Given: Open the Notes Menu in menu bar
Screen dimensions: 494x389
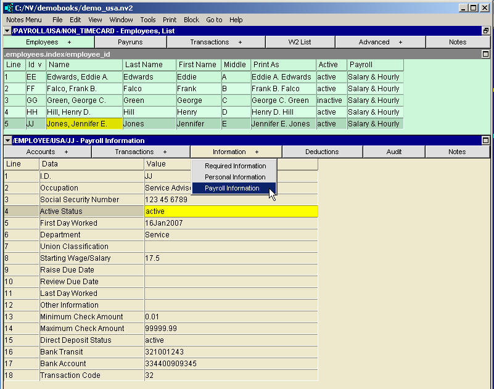Looking at the screenshot, I should coord(23,20).
